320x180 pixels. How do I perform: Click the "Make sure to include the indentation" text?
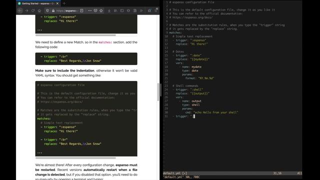coord(64,70)
